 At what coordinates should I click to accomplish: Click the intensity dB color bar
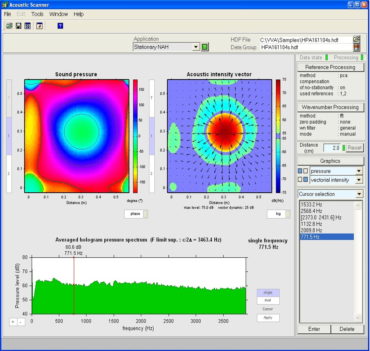(278, 136)
